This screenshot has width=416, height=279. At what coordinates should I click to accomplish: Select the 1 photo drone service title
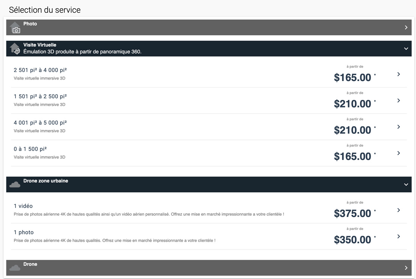tap(23, 232)
